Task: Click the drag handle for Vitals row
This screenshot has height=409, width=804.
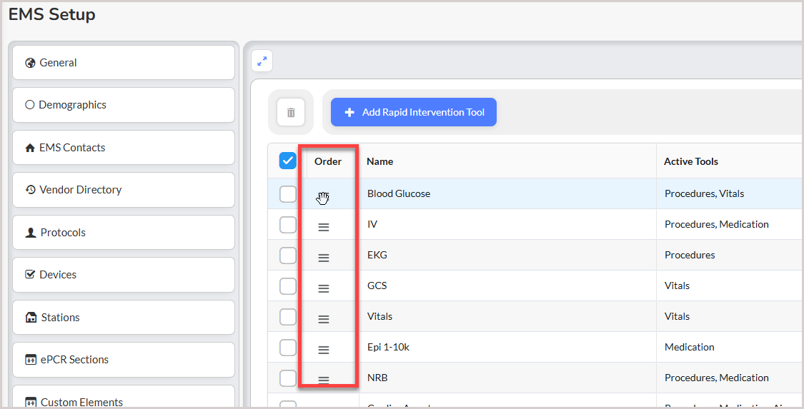Action: point(324,319)
